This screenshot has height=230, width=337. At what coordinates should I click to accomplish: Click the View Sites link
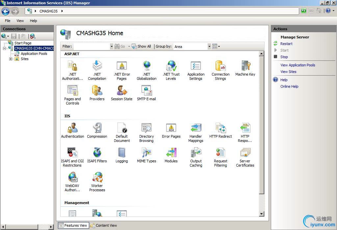click(288, 72)
